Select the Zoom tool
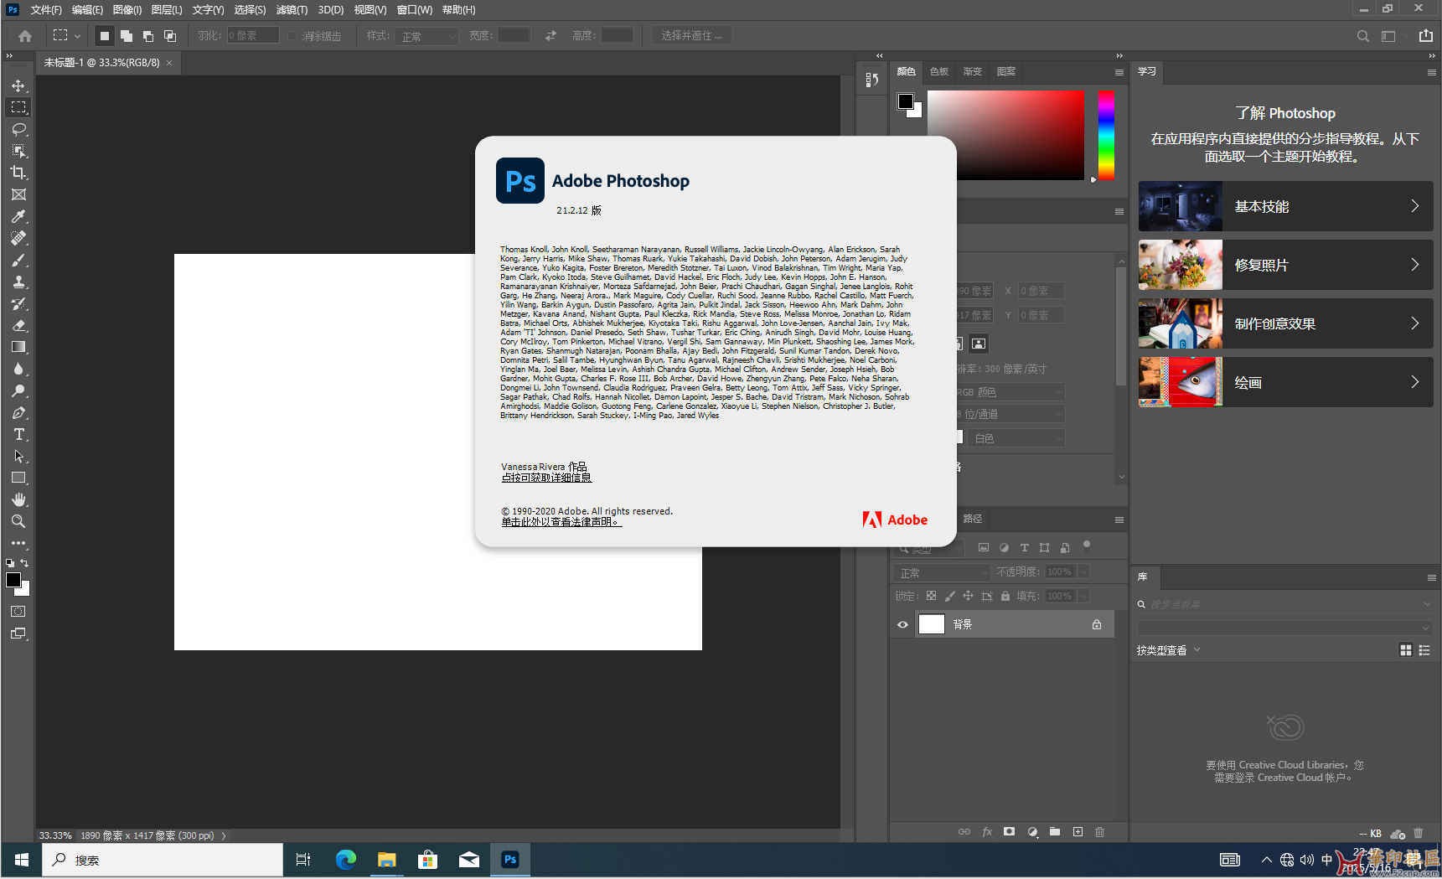The width and height of the screenshot is (1442, 879). (x=18, y=521)
